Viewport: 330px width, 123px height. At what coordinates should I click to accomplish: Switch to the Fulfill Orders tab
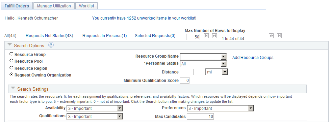(17, 6)
